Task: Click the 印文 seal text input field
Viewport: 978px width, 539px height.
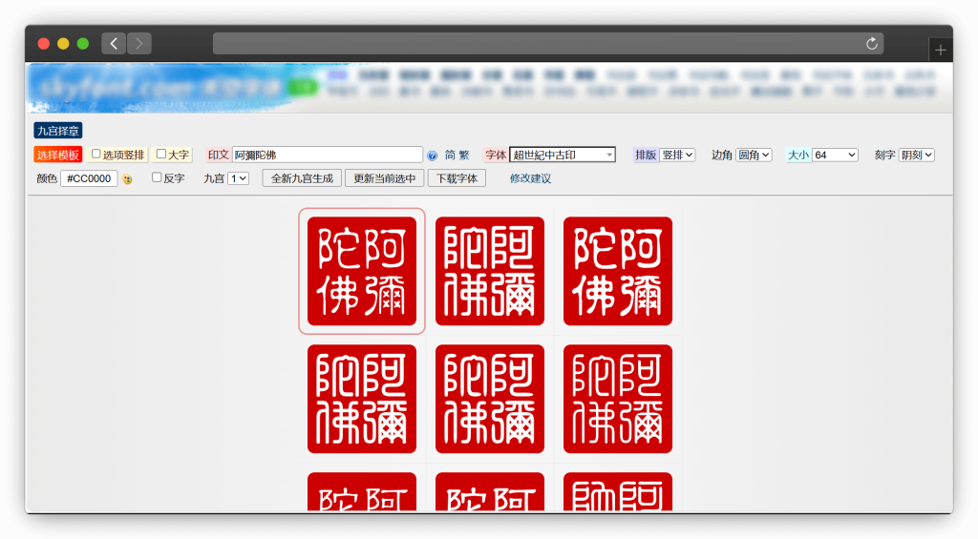Action: [x=328, y=155]
